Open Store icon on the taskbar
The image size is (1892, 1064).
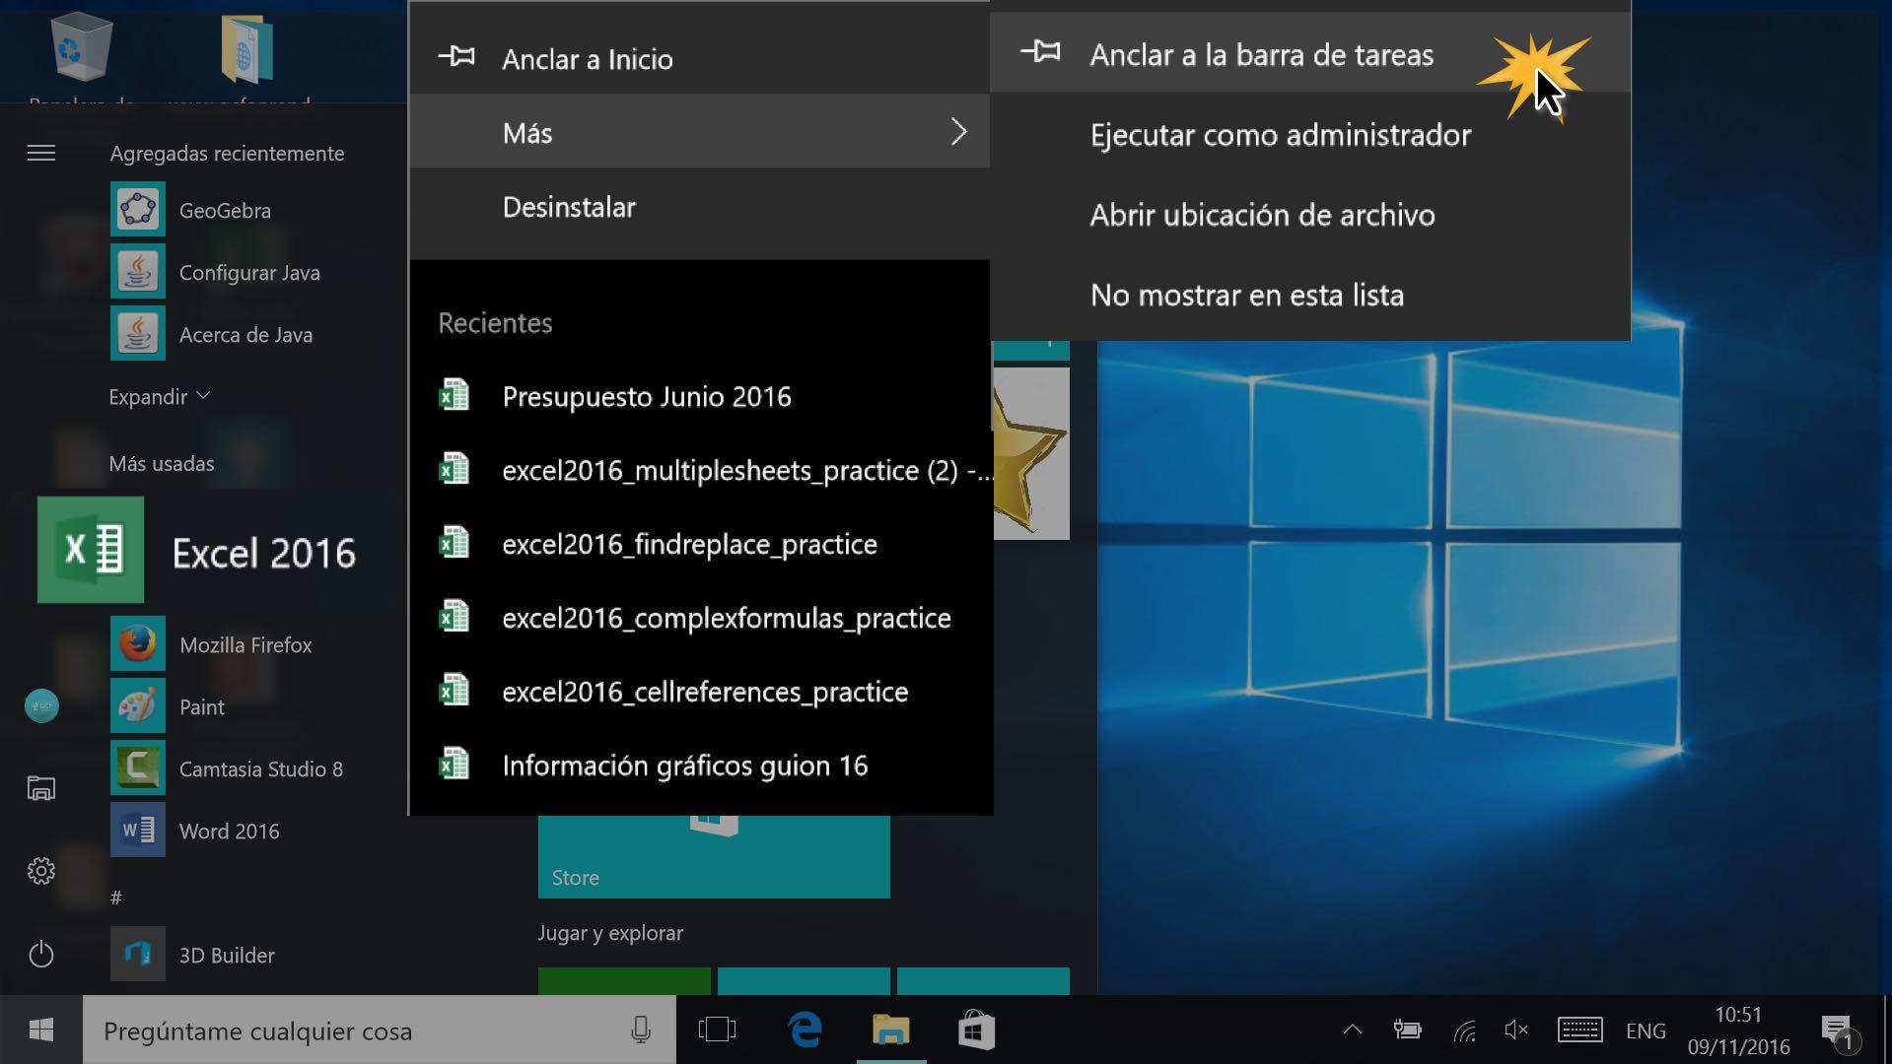[x=976, y=1031]
